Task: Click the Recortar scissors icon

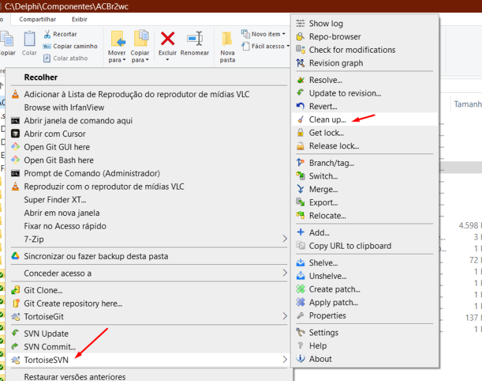Action: click(x=47, y=34)
